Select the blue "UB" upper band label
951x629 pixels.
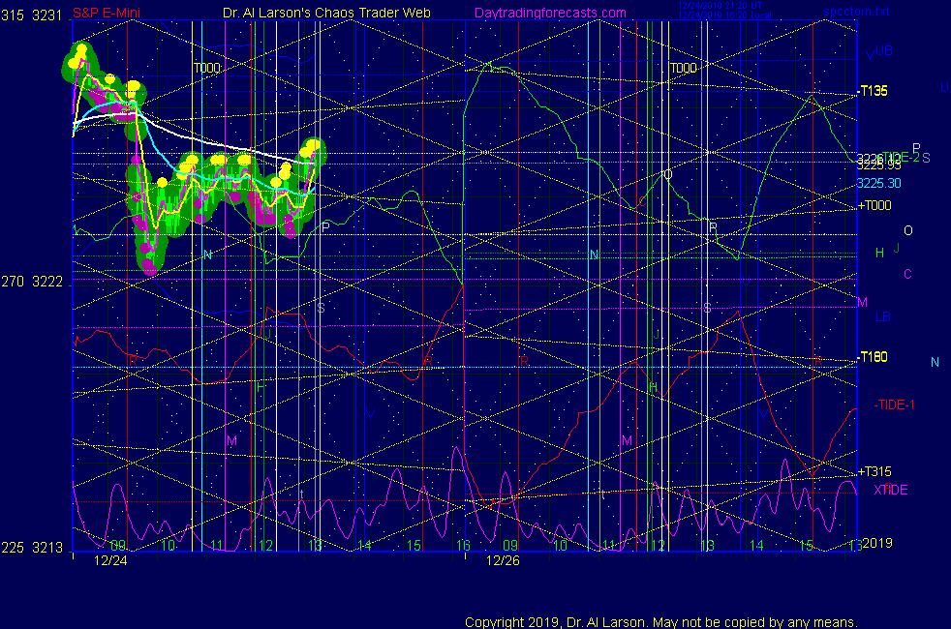pos(884,51)
